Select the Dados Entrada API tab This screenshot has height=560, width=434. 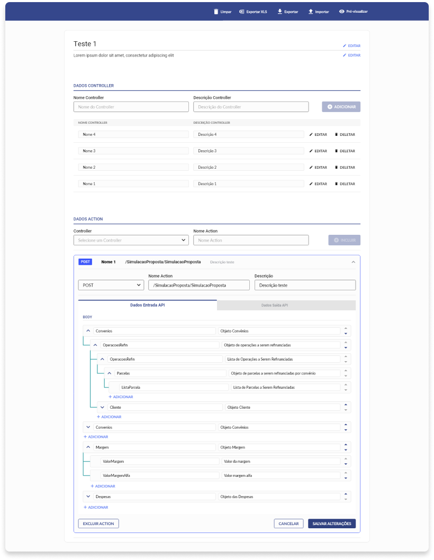click(x=147, y=305)
